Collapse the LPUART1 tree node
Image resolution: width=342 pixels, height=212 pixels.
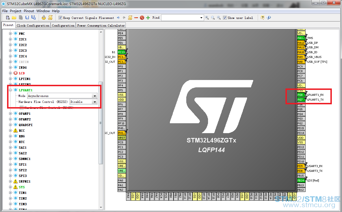pos(10,90)
